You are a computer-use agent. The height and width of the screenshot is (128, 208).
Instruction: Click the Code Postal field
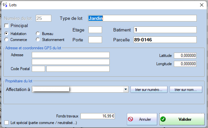[x=38, y=69]
